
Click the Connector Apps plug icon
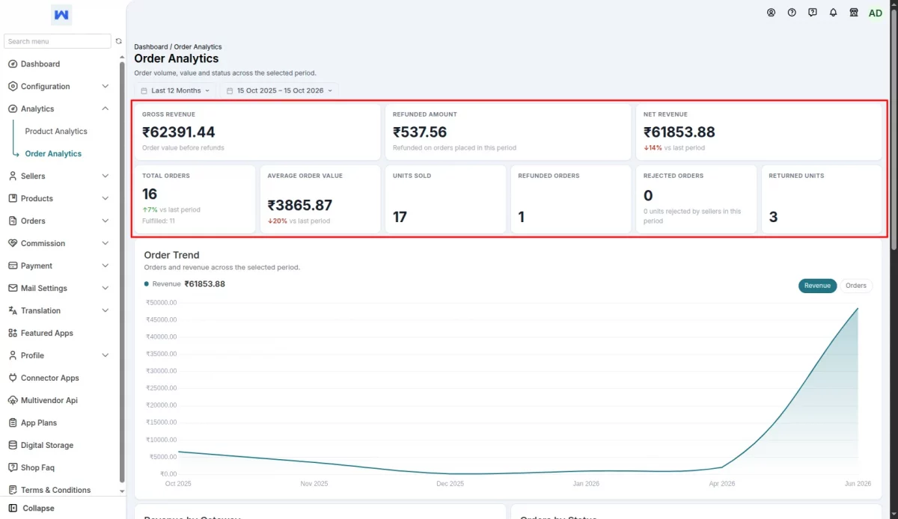click(x=13, y=378)
